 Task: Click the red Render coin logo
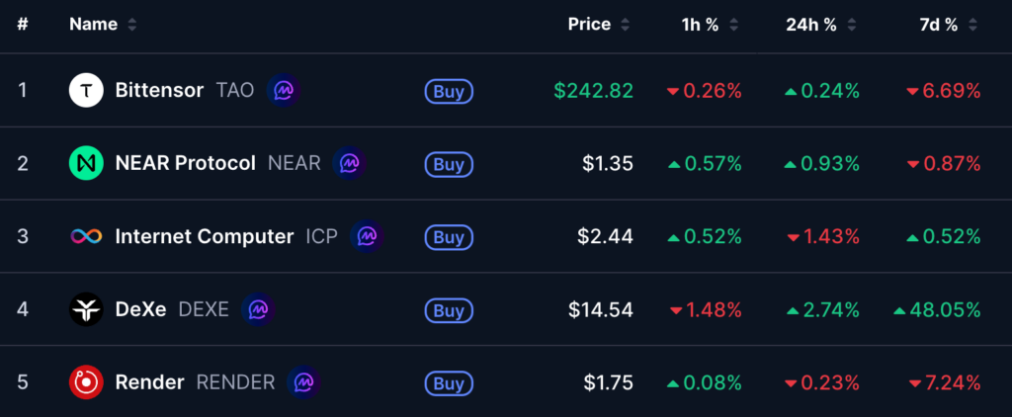tap(86, 382)
